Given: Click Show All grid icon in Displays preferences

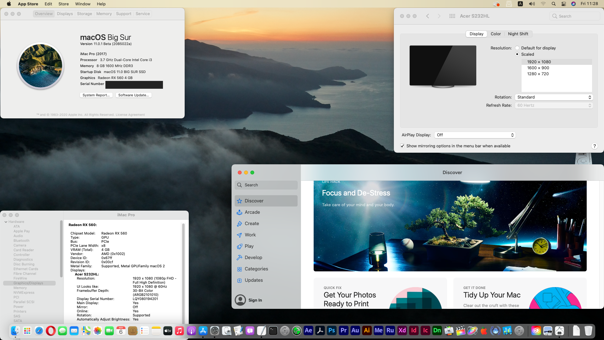Looking at the screenshot, I should [x=452, y=16].
